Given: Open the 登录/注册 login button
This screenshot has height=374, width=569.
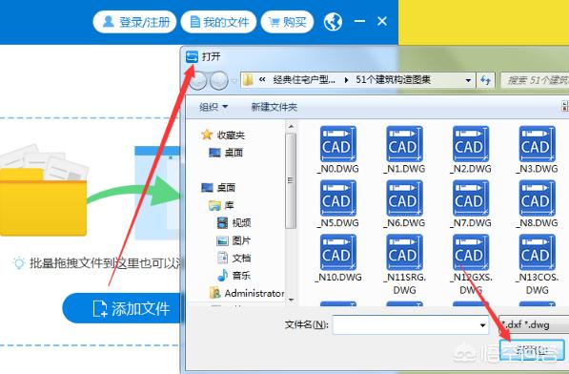Looking at the screenshot, I should (134, 22).
